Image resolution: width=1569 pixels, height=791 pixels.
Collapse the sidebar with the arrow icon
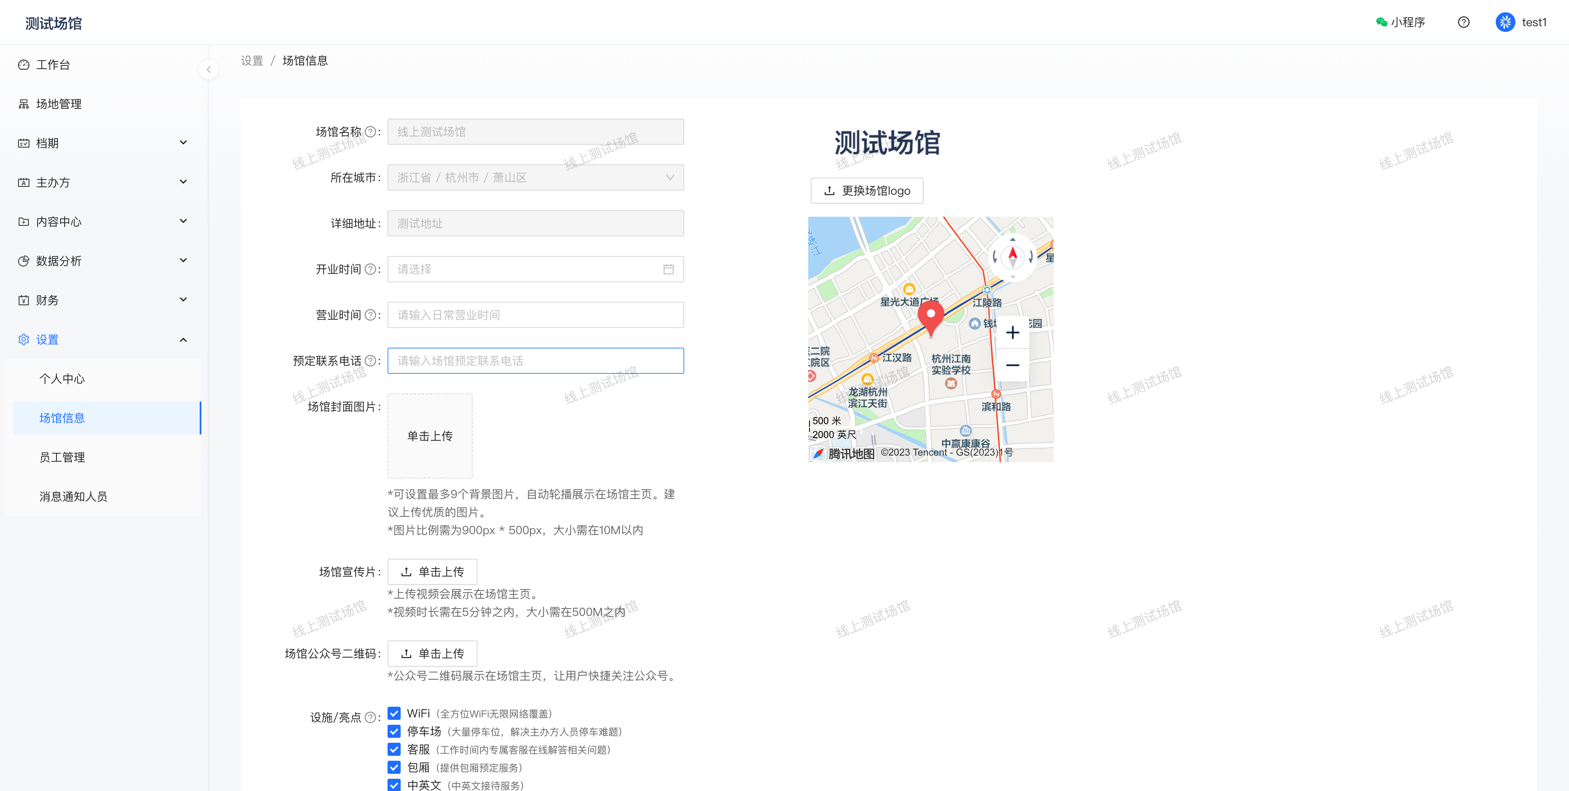tap(208, 70)
